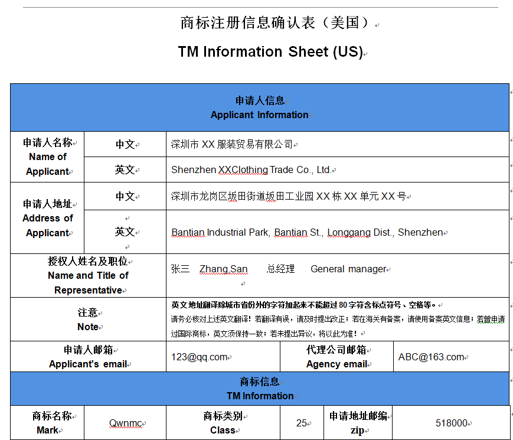Click the 中文 label beside applicant name
Image resolution: width=513 pixels, height=440 pixels.
pyautogui.click(x=125, y=143)
